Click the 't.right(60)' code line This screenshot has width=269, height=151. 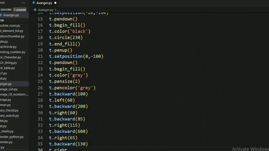63,113
